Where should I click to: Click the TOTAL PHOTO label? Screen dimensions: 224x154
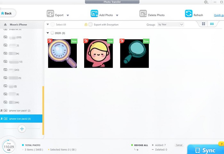click(33, 145)
